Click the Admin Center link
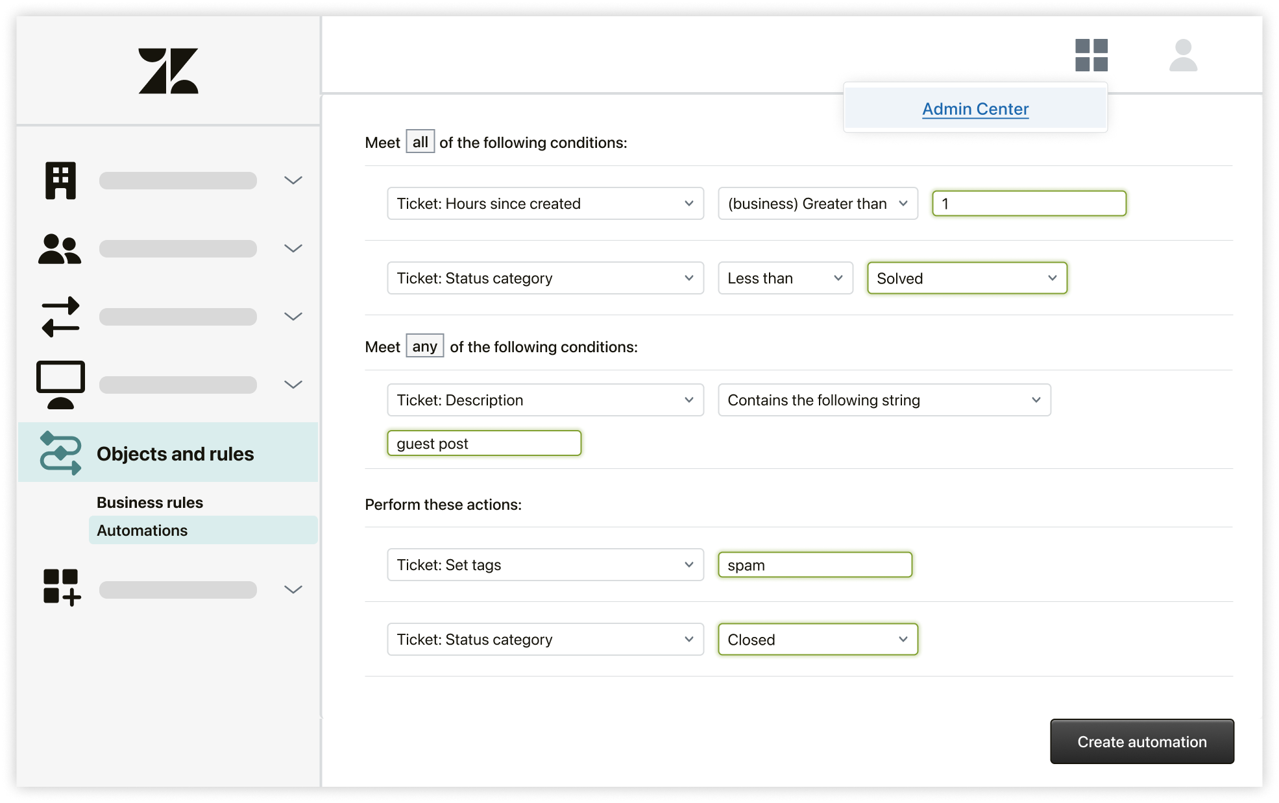Image resolution: width=1279 pixels, height=803 pixels. click(975, 108)
